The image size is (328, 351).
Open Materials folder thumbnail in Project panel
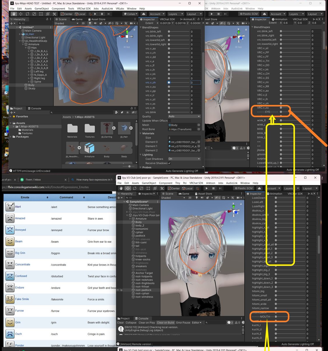click(x=72, y=128)
